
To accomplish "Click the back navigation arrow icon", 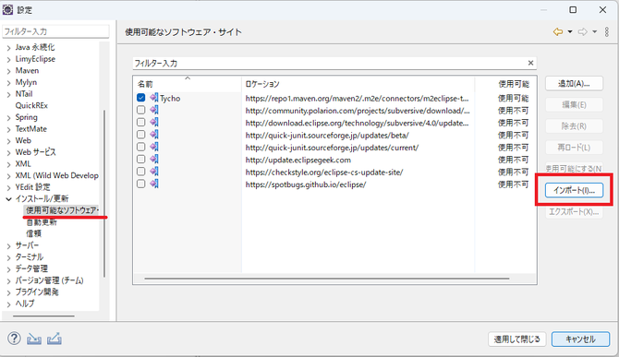I will (558, 32).
